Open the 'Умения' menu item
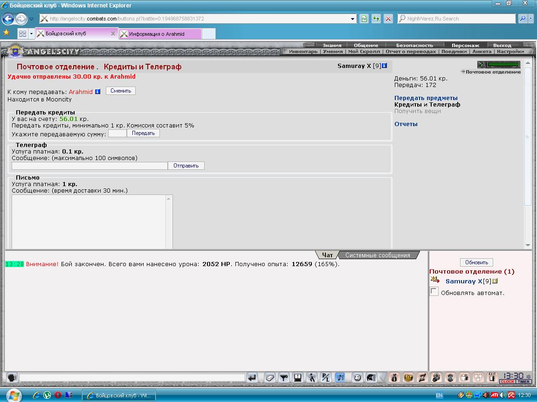Screen dimensions: 537x402 point(333,51)
